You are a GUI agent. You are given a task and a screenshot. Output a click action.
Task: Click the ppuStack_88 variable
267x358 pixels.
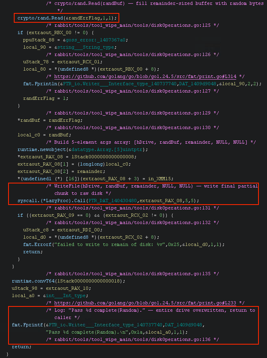(39, 40)
